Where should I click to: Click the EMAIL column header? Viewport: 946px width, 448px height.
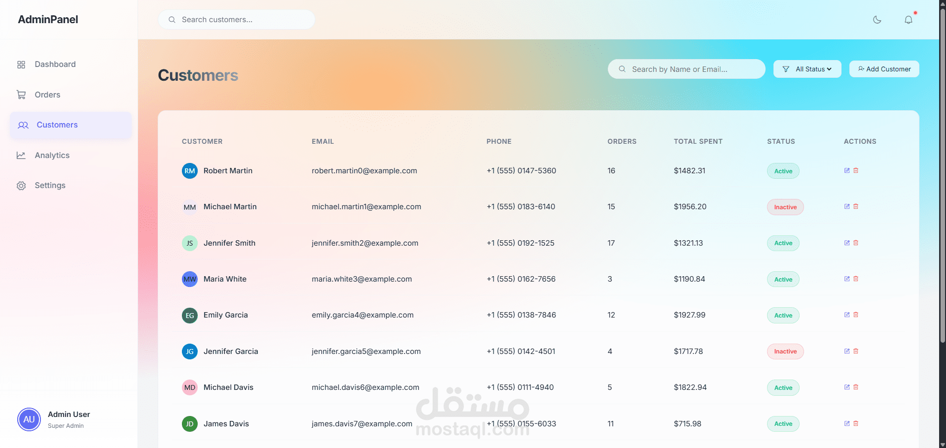[323, 141]
